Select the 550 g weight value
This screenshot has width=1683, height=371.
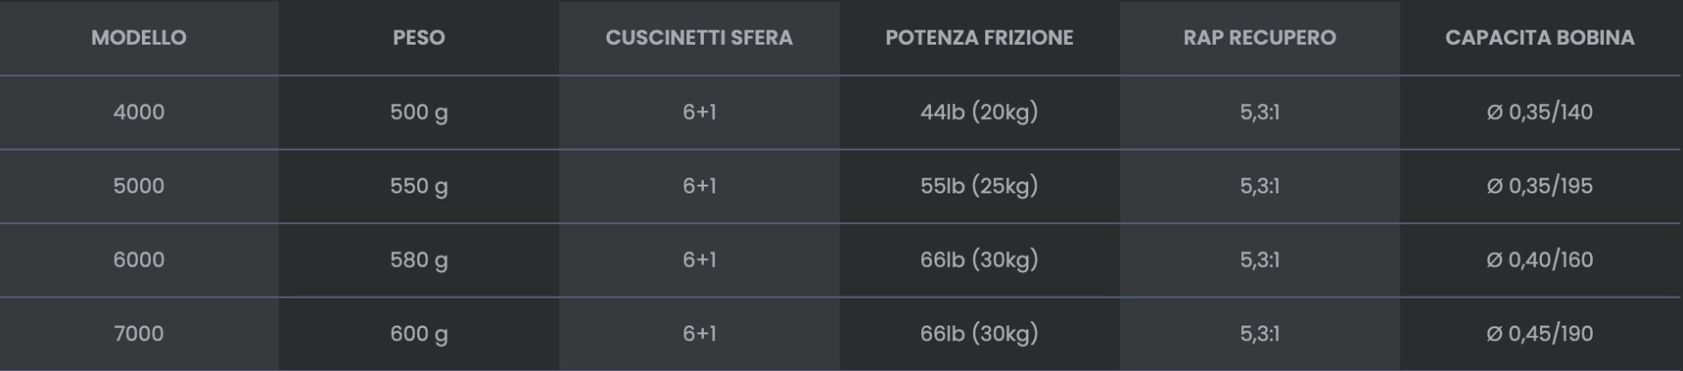[419, 185]
